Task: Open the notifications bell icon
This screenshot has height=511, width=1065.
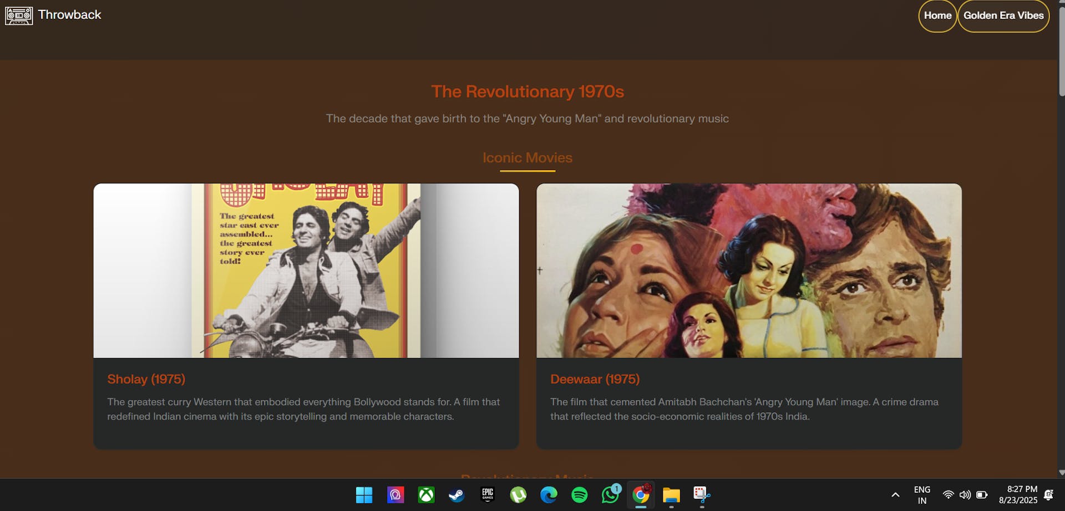Action: click(1048, 495)
